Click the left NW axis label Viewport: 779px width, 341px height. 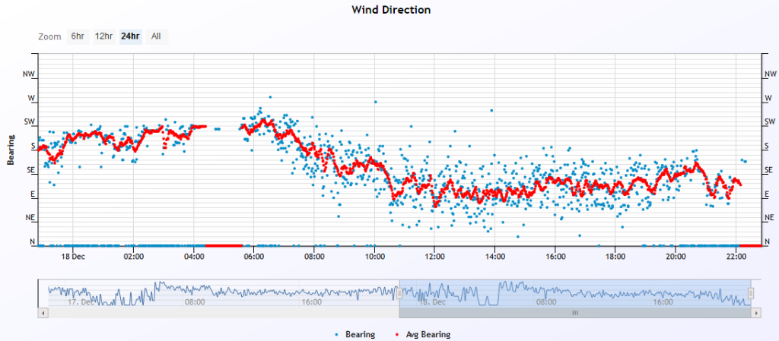click(x=29, y=74)
